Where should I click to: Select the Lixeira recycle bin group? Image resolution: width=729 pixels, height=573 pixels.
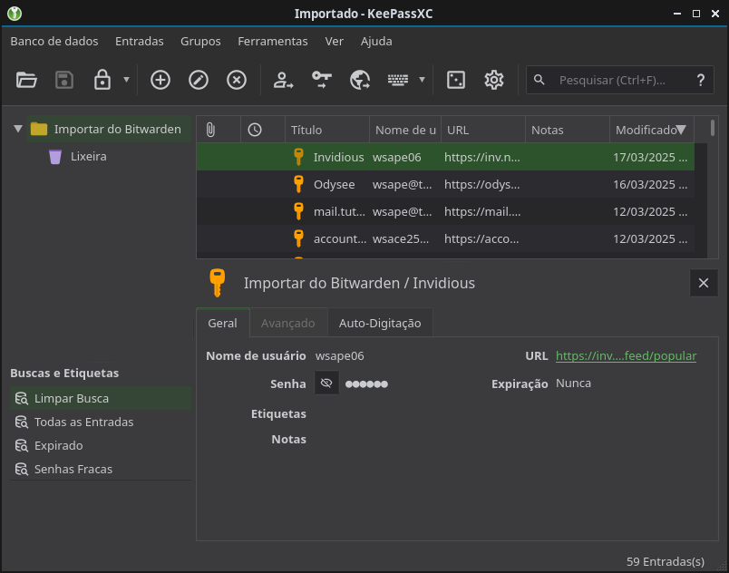click(x=88, y=156)
